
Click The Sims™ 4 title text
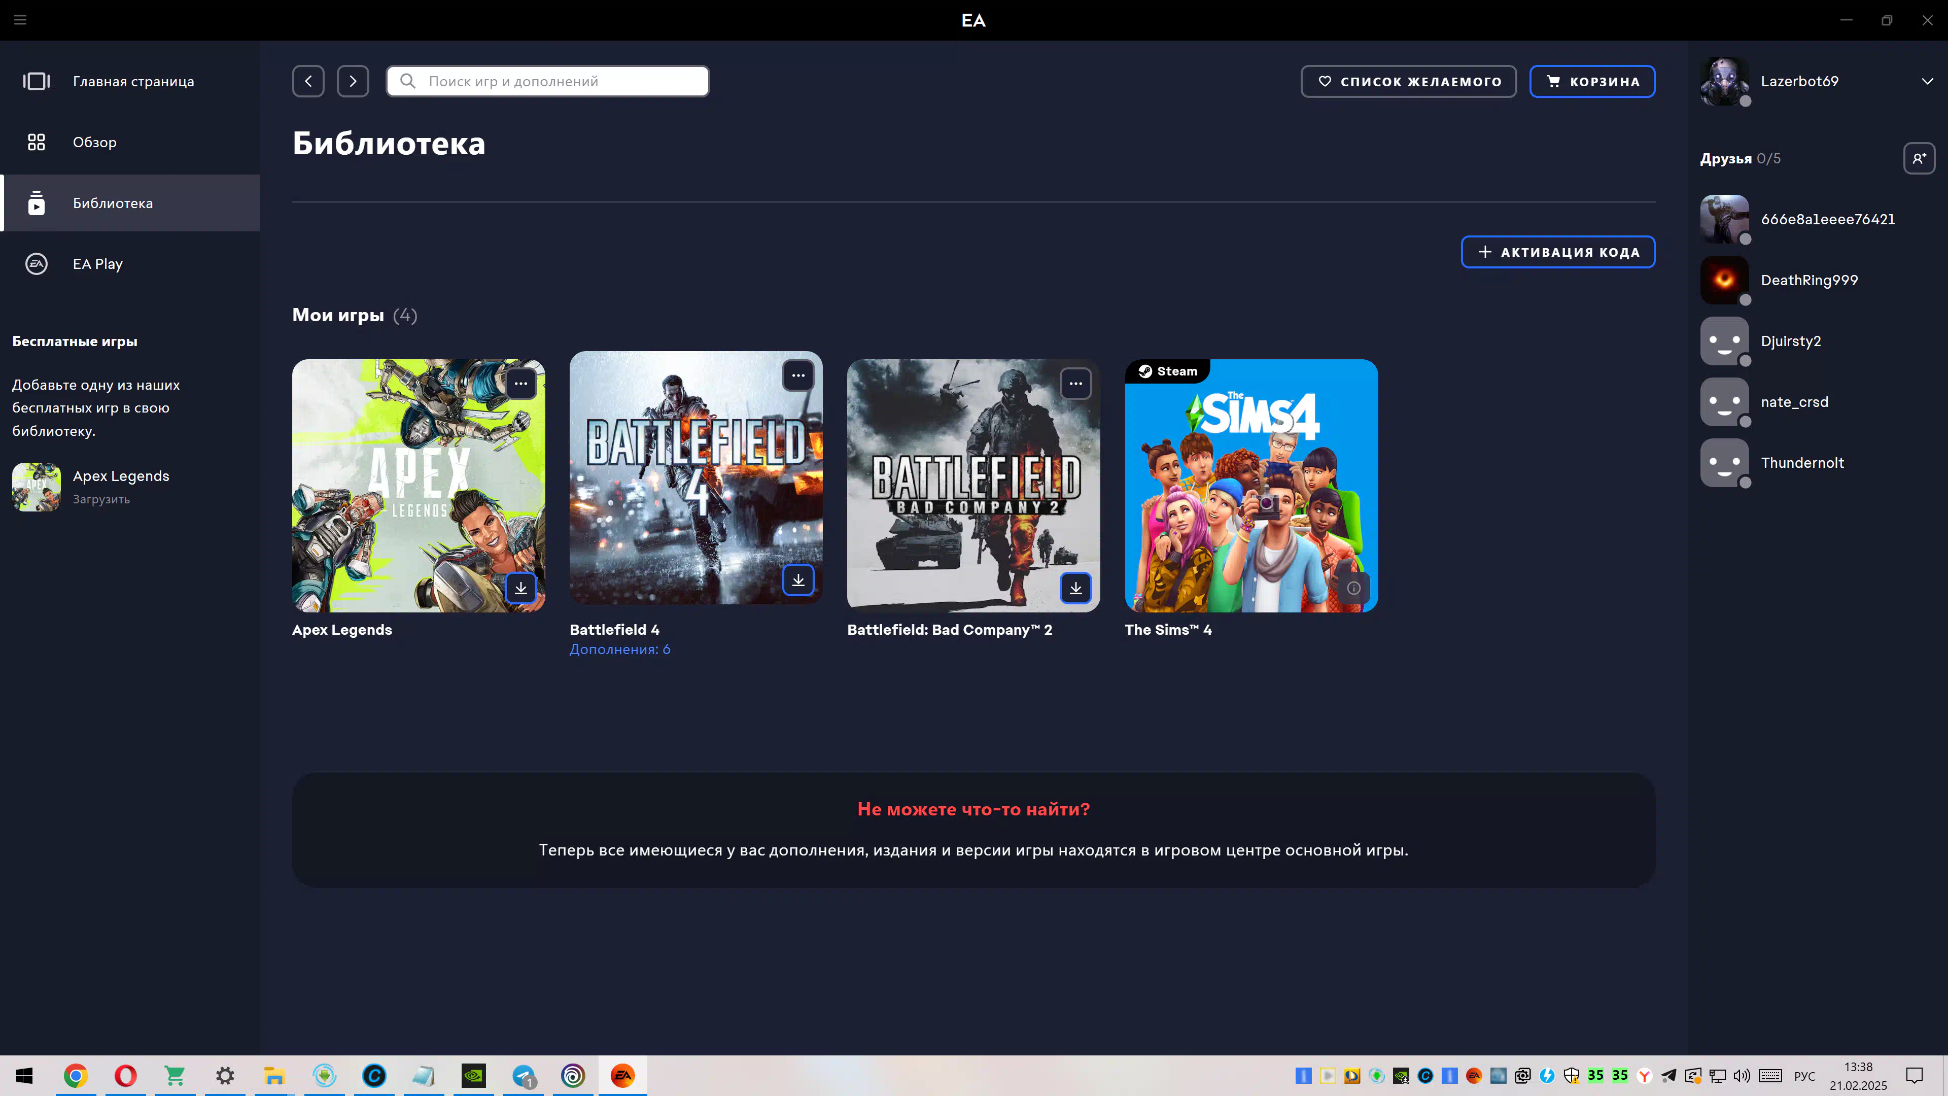point(1168,629)
